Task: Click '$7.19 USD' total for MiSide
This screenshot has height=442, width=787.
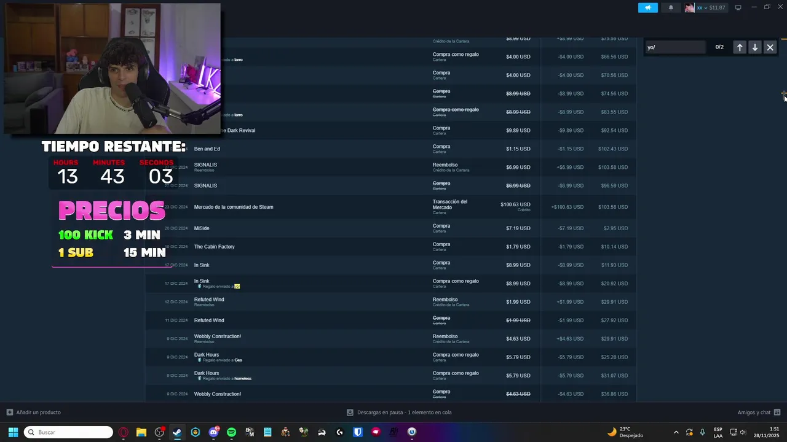Action: click(x=518, y=228)
